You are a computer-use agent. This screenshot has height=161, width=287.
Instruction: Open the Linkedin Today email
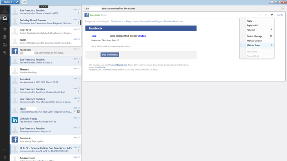coord(46,120)
